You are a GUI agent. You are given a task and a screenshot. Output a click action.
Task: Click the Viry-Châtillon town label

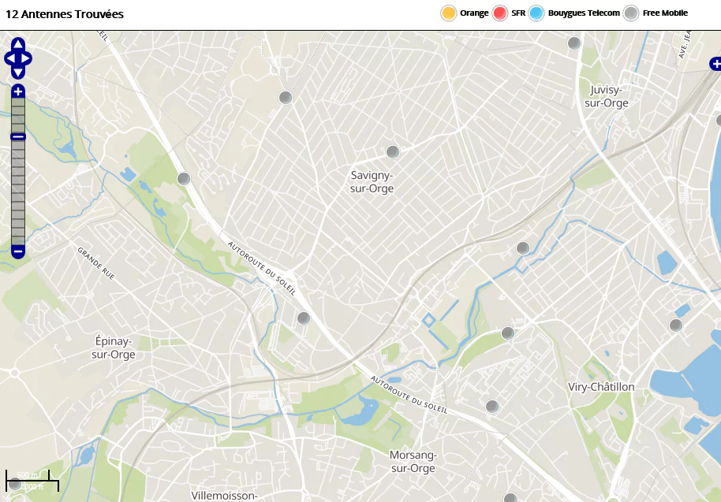(x=601, y=387)
